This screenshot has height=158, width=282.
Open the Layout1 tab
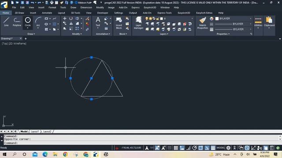[x=35, y=132]
